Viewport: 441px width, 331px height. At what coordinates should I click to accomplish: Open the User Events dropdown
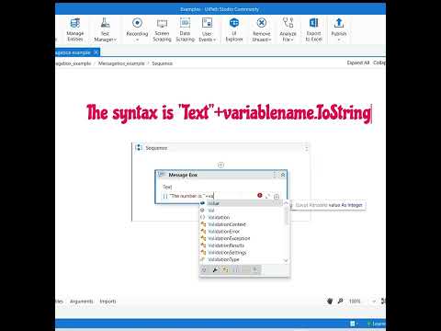(207, 29)
